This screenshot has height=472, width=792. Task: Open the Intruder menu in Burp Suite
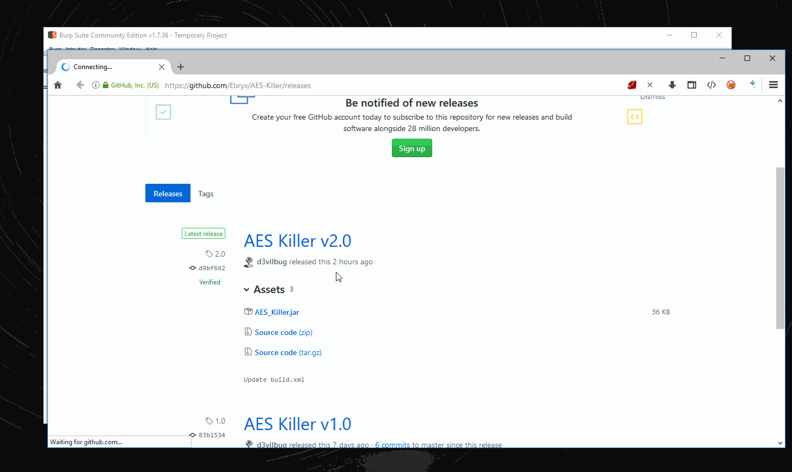pyautogui.click(x=76, y=49)
